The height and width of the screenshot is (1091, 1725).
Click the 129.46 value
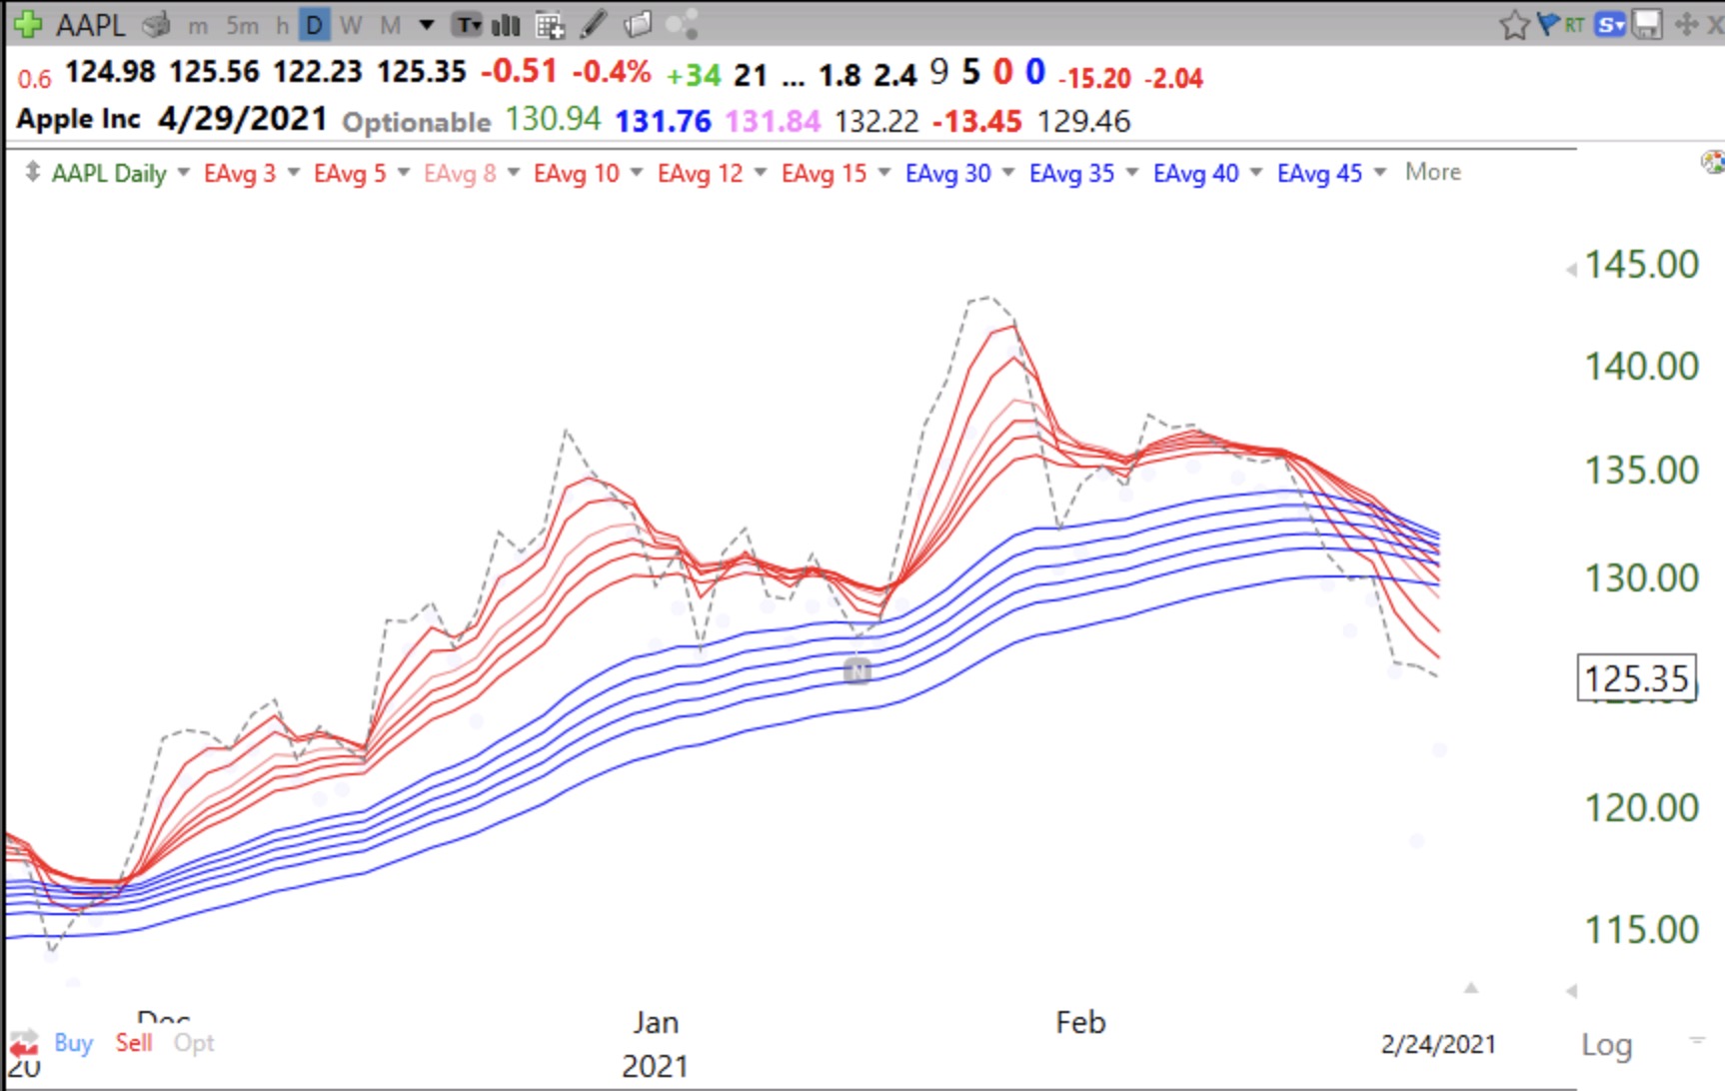[1084, 121]
